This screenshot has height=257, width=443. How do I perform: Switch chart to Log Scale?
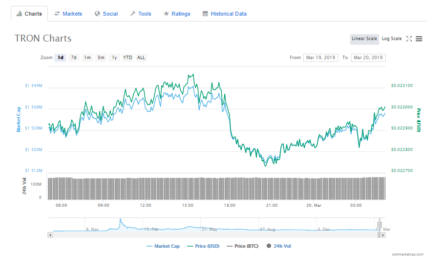(x=392, y=39)
